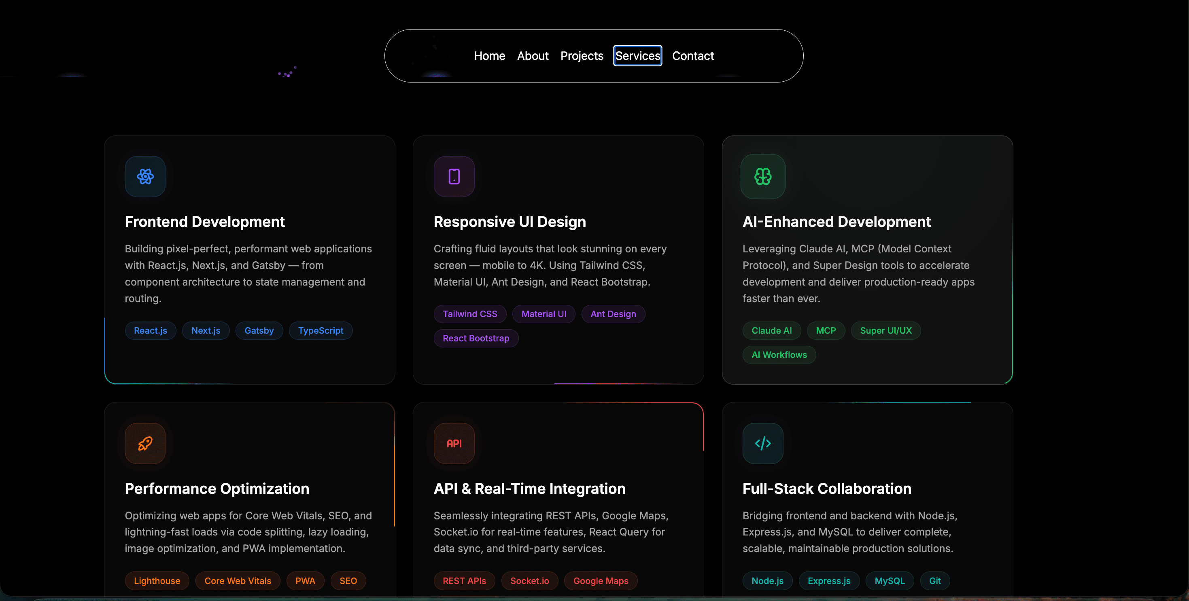Select the Gatsby tag
The image size is (1189, 601).
259,331
